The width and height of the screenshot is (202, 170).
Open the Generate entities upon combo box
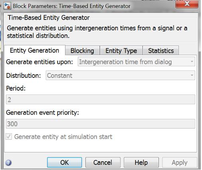pos(137,62)
